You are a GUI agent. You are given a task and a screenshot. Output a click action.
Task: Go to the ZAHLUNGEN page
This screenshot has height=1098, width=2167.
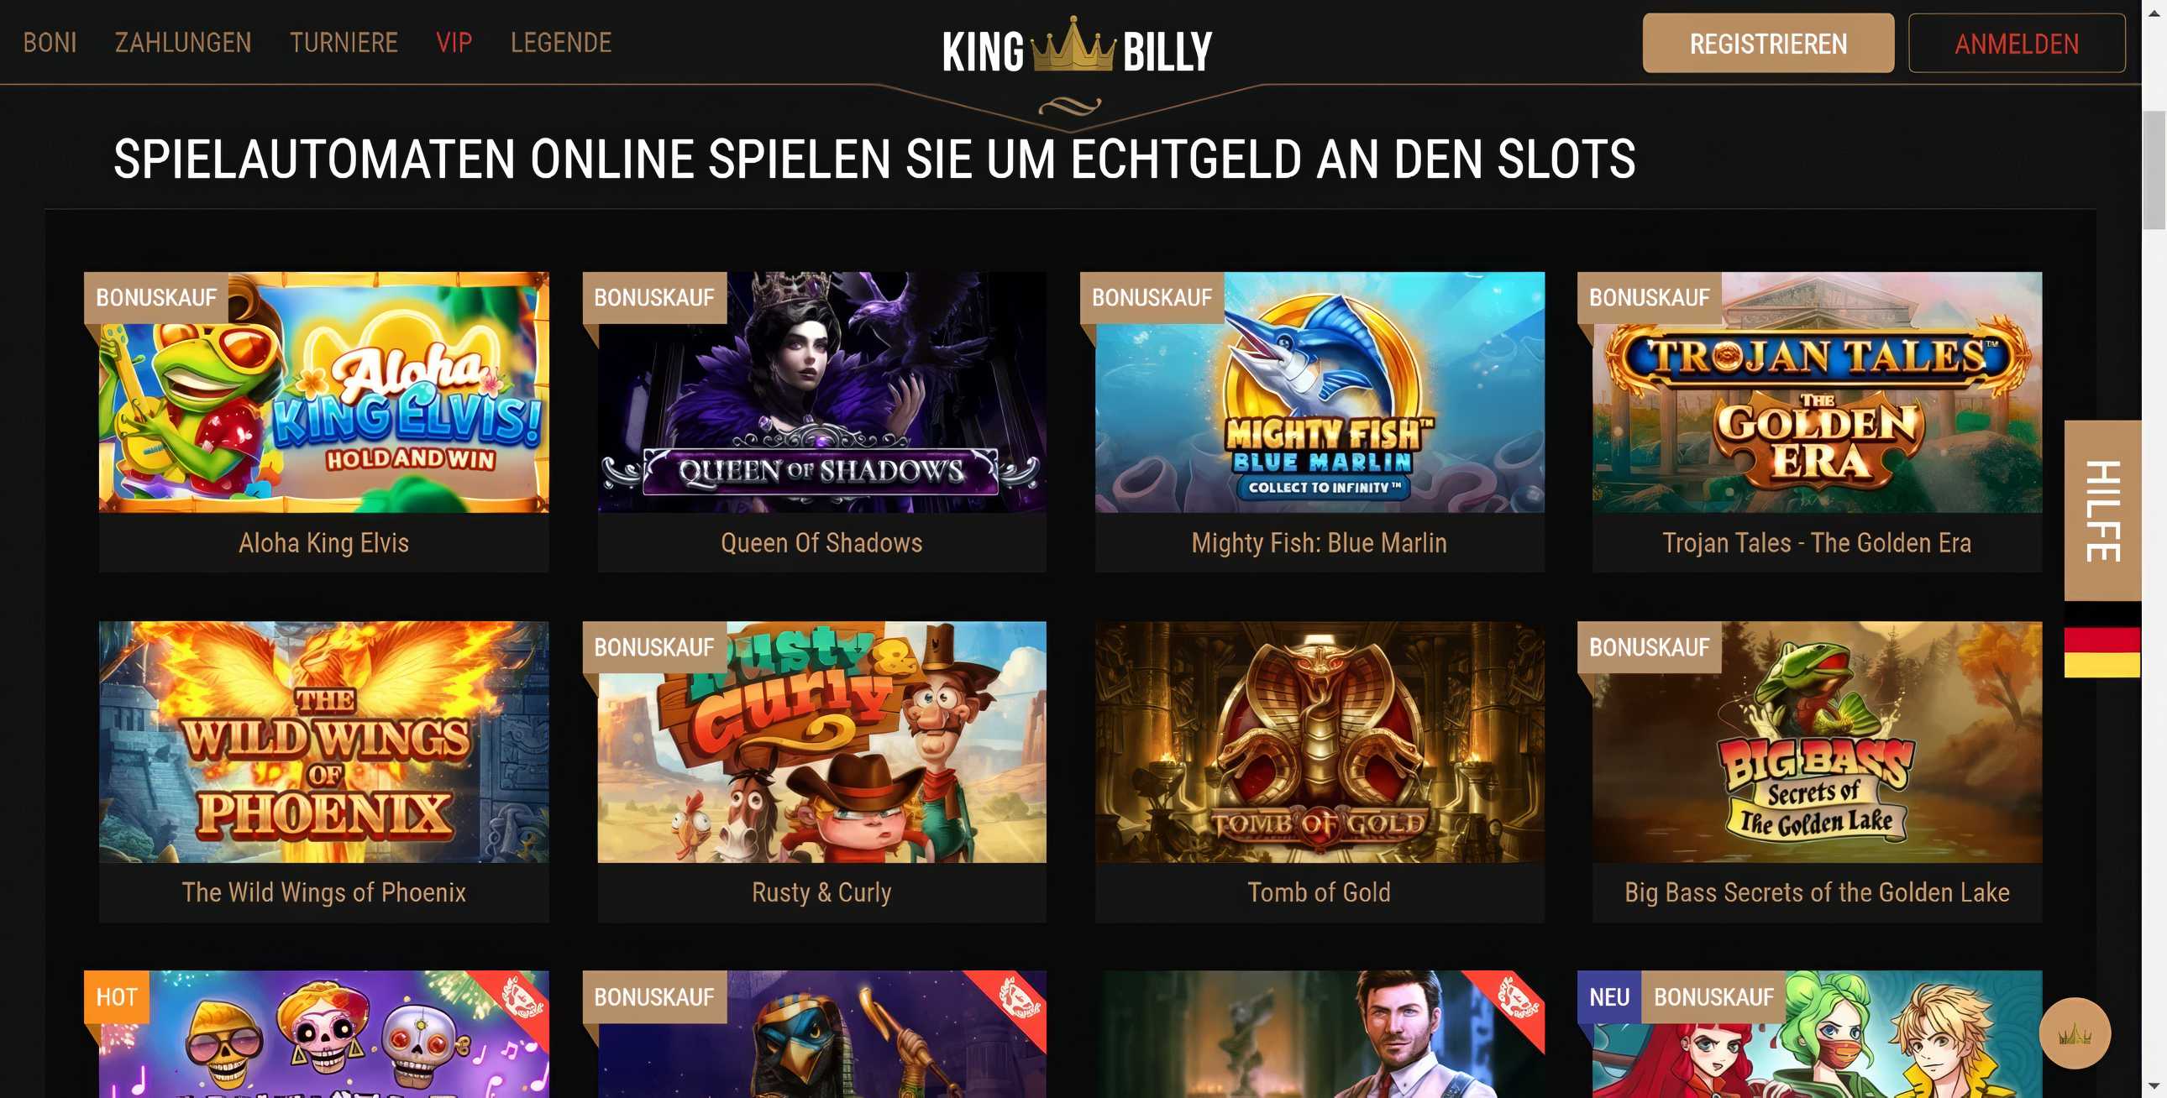[182, 42]
